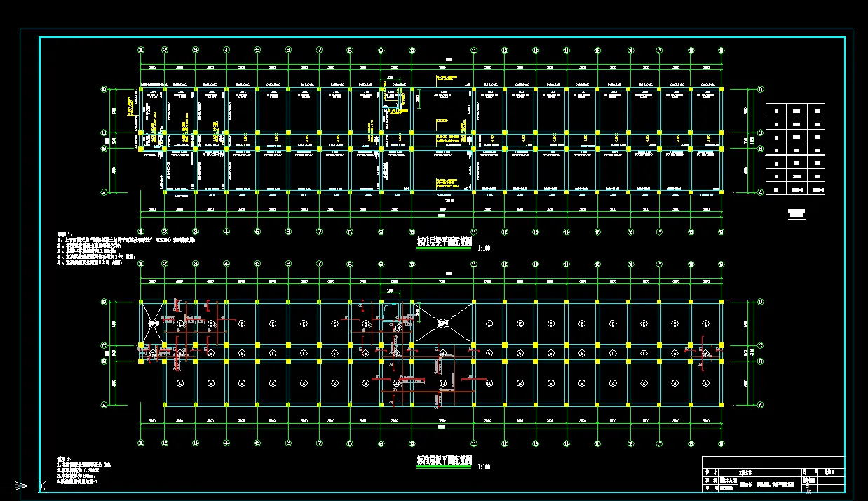This screenshot has height=501, width=868.
Task: Click the schedule table beside the beam plan
Action: 795,149
